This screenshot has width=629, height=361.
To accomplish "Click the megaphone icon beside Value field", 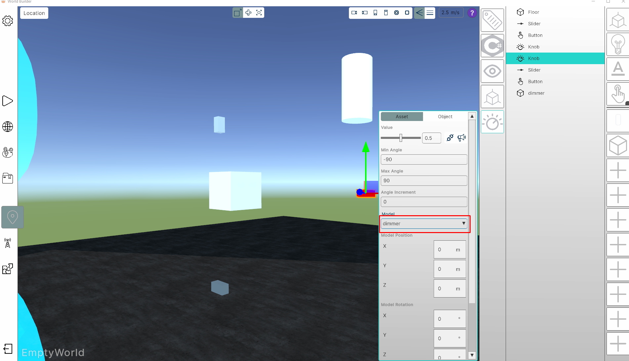I will (x=461, y=138).
